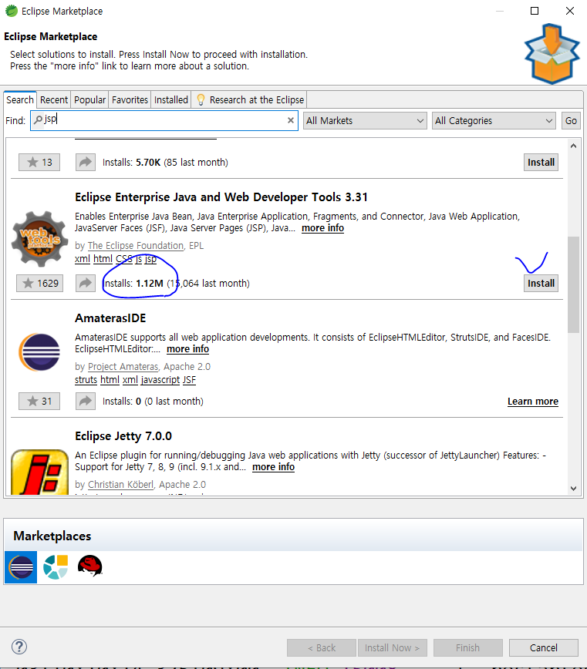Click the Finish button

(x=468, y=647)
